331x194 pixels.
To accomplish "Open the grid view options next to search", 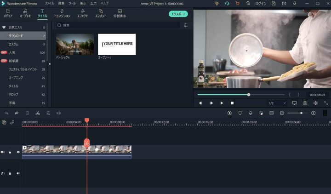I will point(185,25).
